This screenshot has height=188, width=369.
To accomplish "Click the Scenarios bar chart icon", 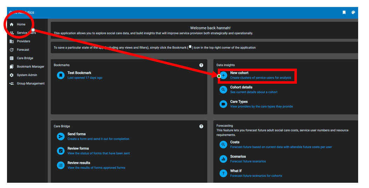I will tap(223, 159).
